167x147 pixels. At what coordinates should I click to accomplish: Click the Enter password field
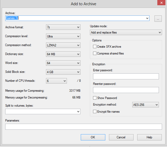point(126,76)
